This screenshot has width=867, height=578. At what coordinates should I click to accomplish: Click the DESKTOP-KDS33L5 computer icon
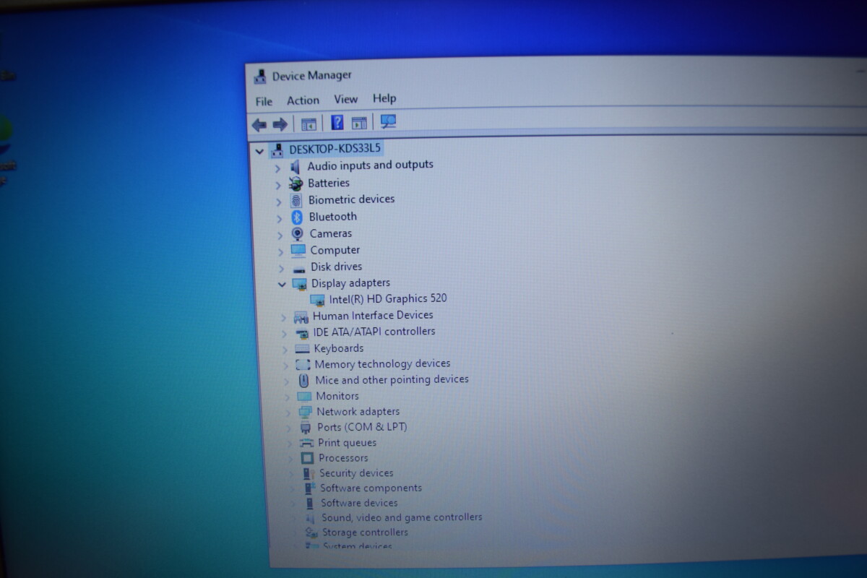coord(277,150)
